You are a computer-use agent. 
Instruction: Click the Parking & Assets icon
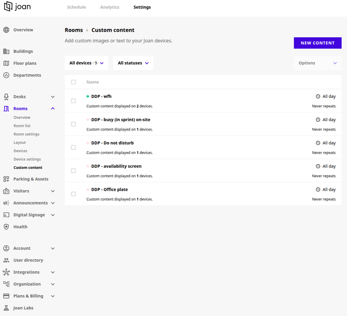6,179
